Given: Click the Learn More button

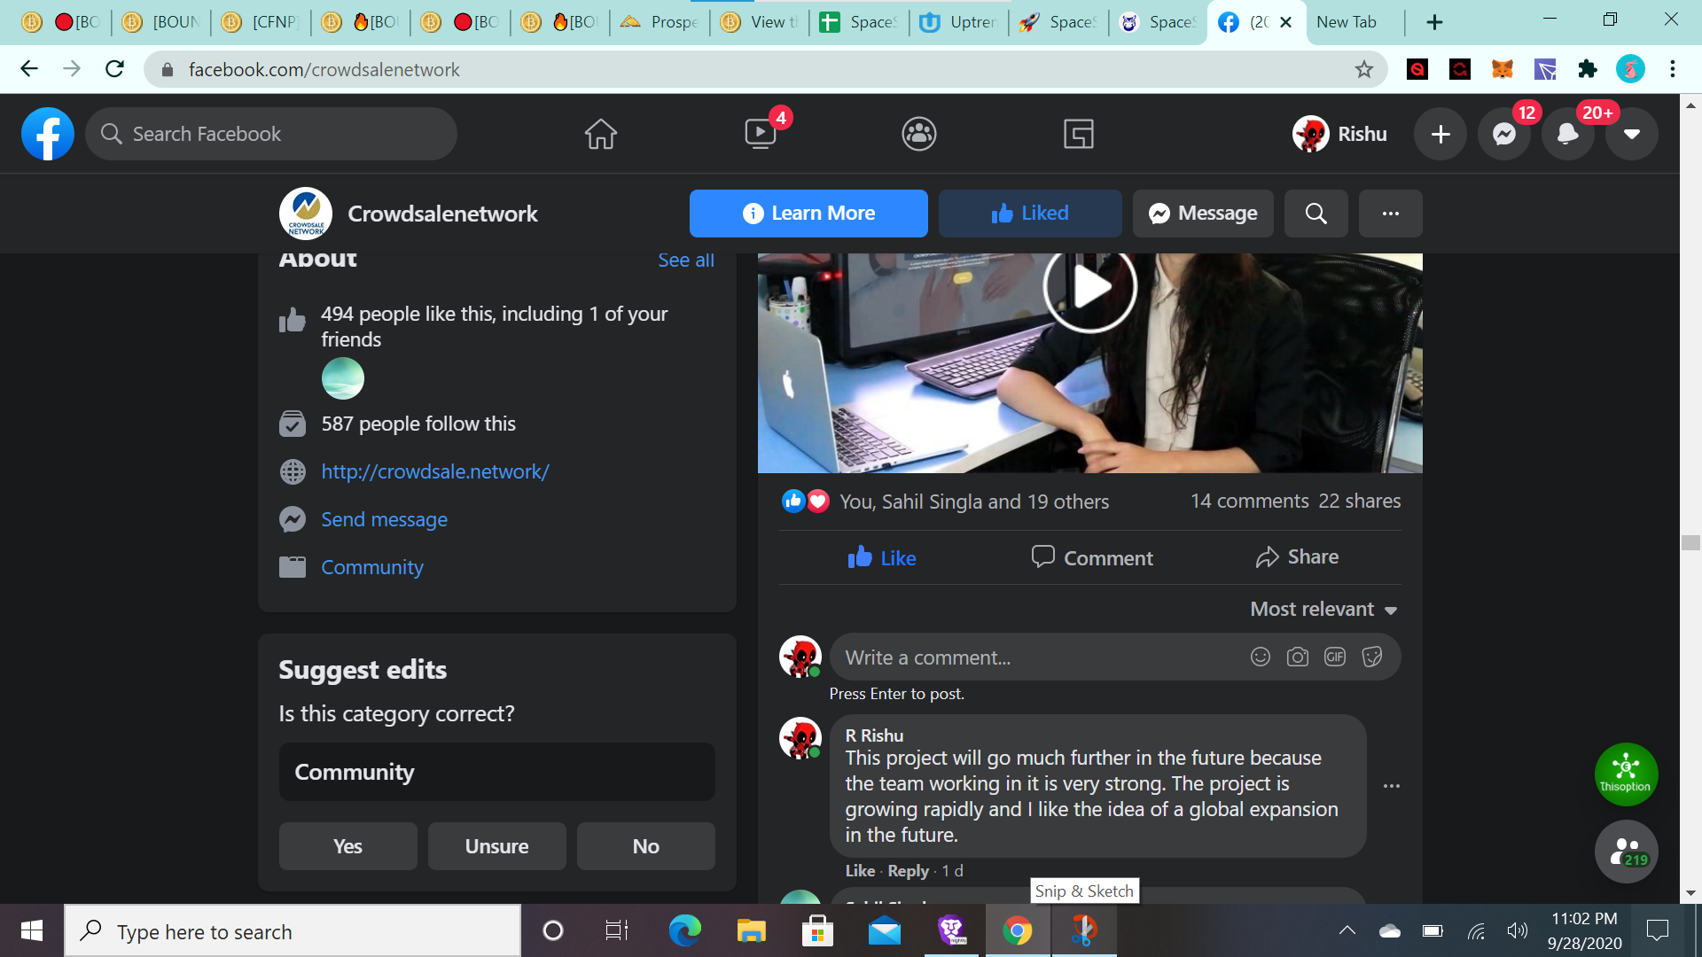Looking at the screenshot, I should pyautogui.click(x=808, y=214).
